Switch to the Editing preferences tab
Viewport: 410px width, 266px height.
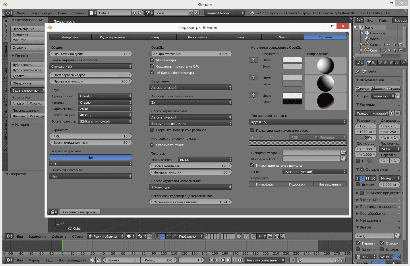[x=113, y=37]
